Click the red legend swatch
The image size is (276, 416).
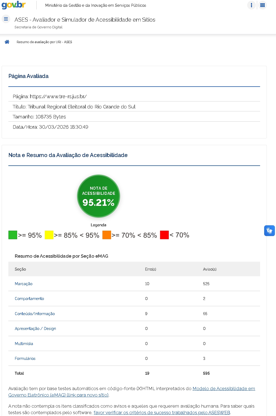164,235
